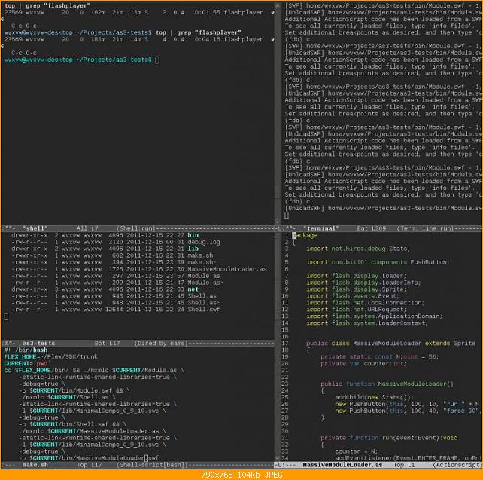Click the scrollbar up arrow of the top panes
This screenshot has width=483, height=480.
(278, 5)
